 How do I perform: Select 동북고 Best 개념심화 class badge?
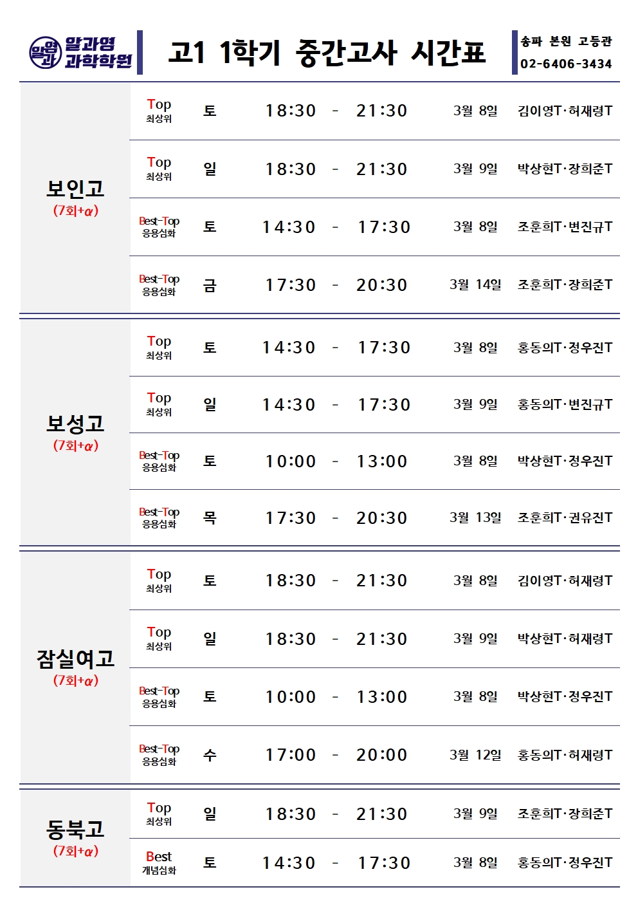click(159, 862)
